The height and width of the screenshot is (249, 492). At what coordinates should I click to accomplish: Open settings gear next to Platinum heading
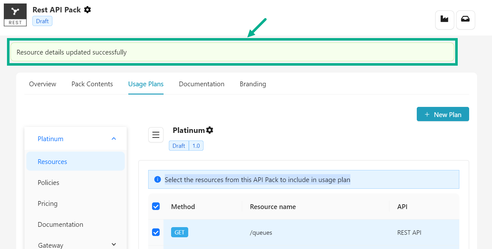(x=210, y=130)
